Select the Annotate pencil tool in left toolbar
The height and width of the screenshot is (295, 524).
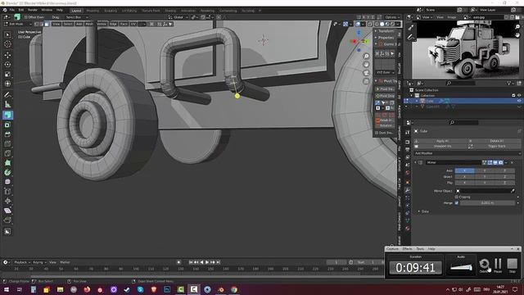coord(7,95)
